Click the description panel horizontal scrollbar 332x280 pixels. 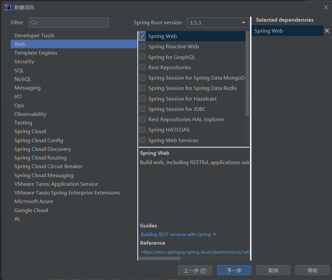click(160, 258)
